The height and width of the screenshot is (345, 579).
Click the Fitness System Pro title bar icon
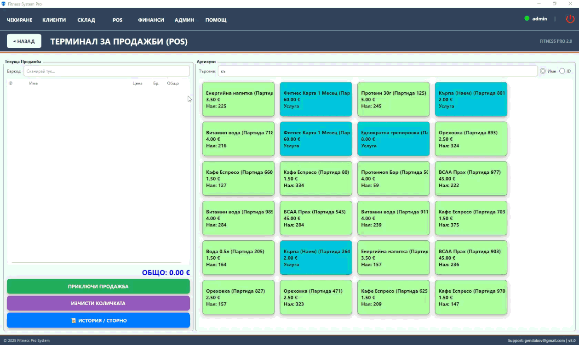click(x=4, y=4)
